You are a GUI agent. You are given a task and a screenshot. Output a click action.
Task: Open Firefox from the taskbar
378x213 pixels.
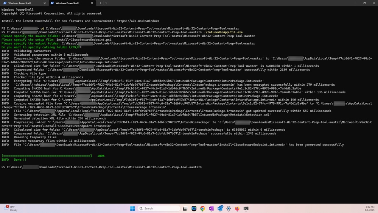tap(237, 208)
